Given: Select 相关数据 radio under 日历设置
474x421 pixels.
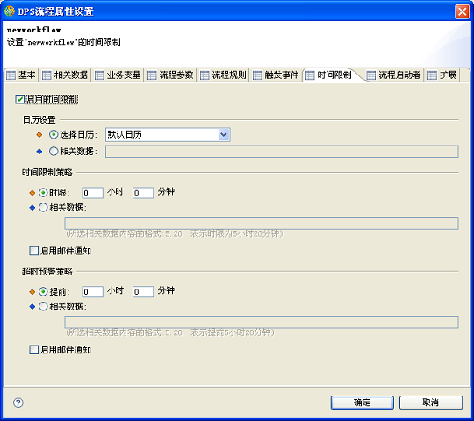Looking at the screenshot, I should pos(54,152).
